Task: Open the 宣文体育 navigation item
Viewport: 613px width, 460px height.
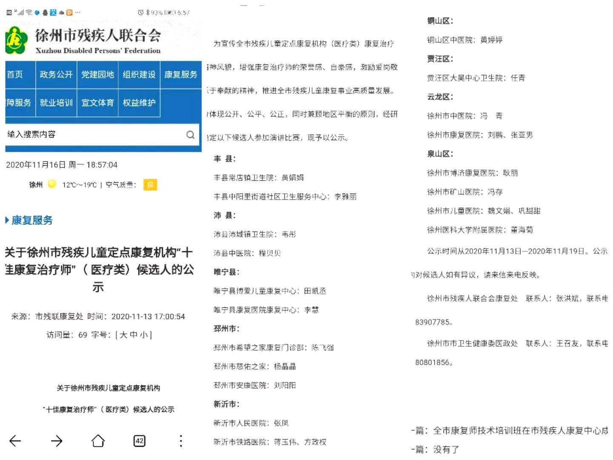Action: click(x=97, y=103)
